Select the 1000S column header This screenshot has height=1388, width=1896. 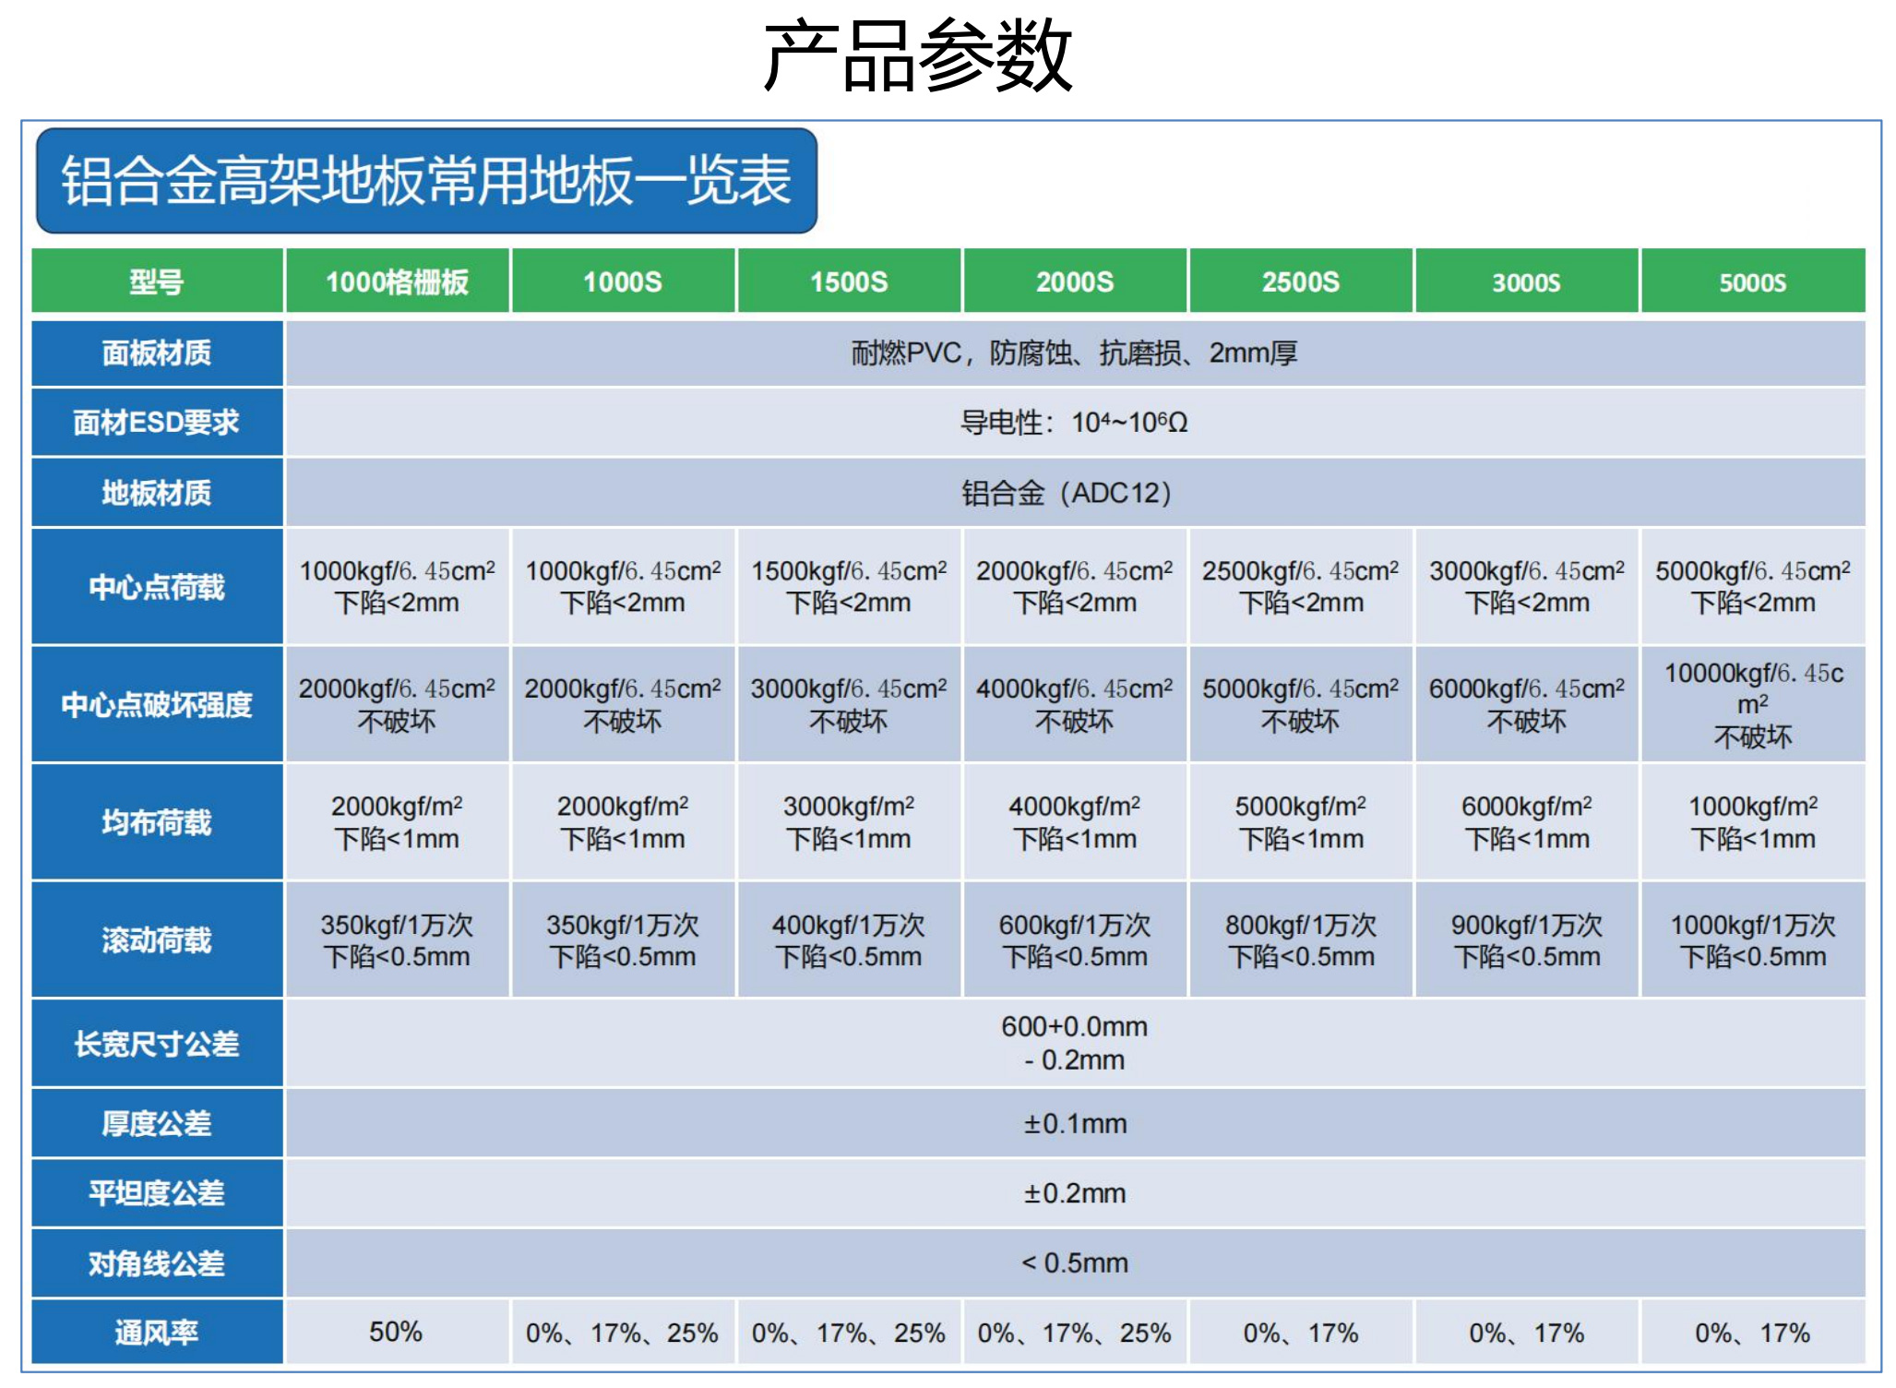623,281
